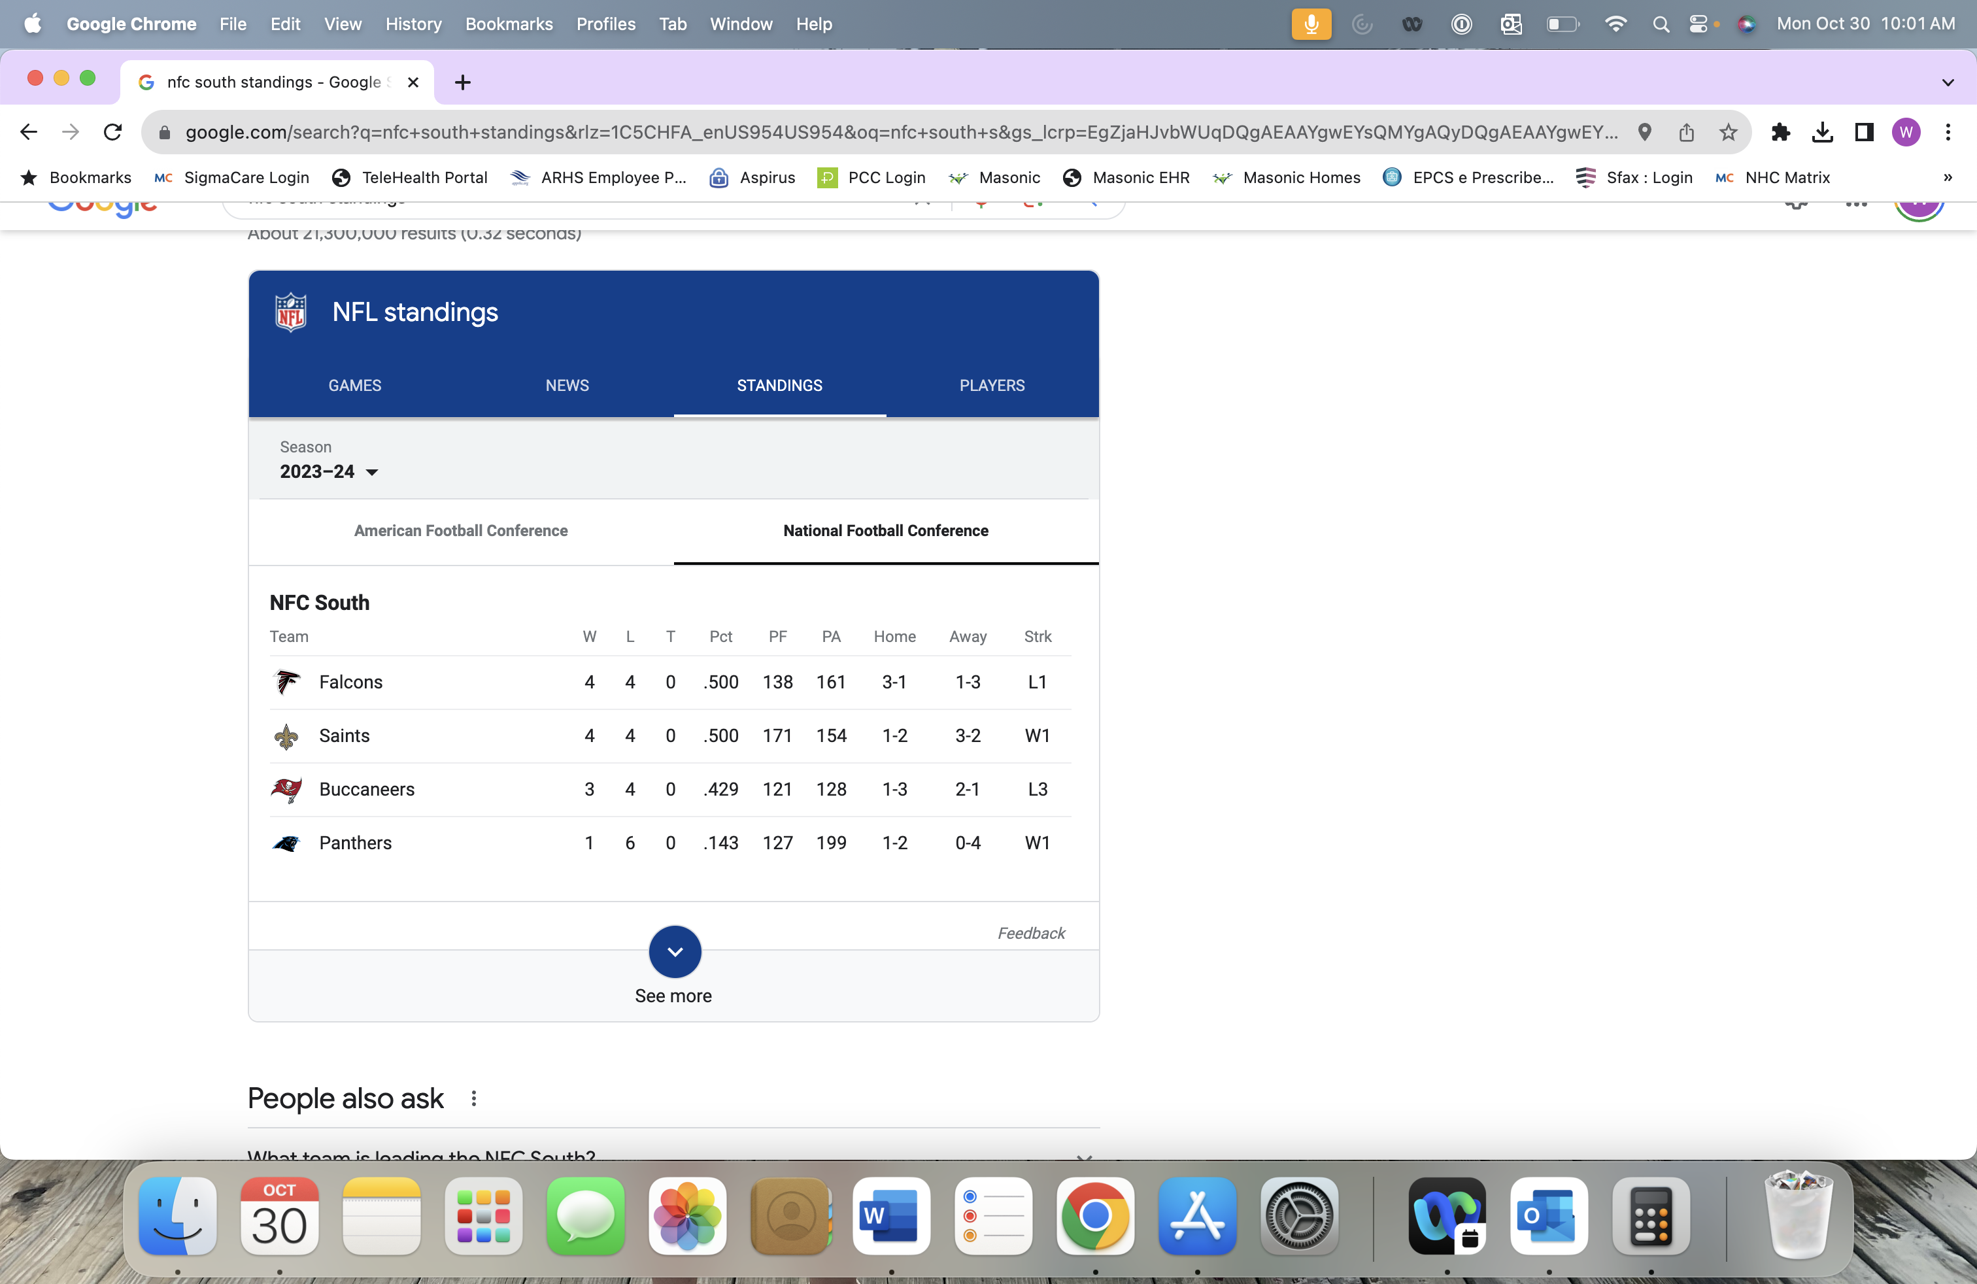The height and width of the screenshot is (1284, 1977).
Task: Open the Wi-Fi status menu
Action: 1615,24
